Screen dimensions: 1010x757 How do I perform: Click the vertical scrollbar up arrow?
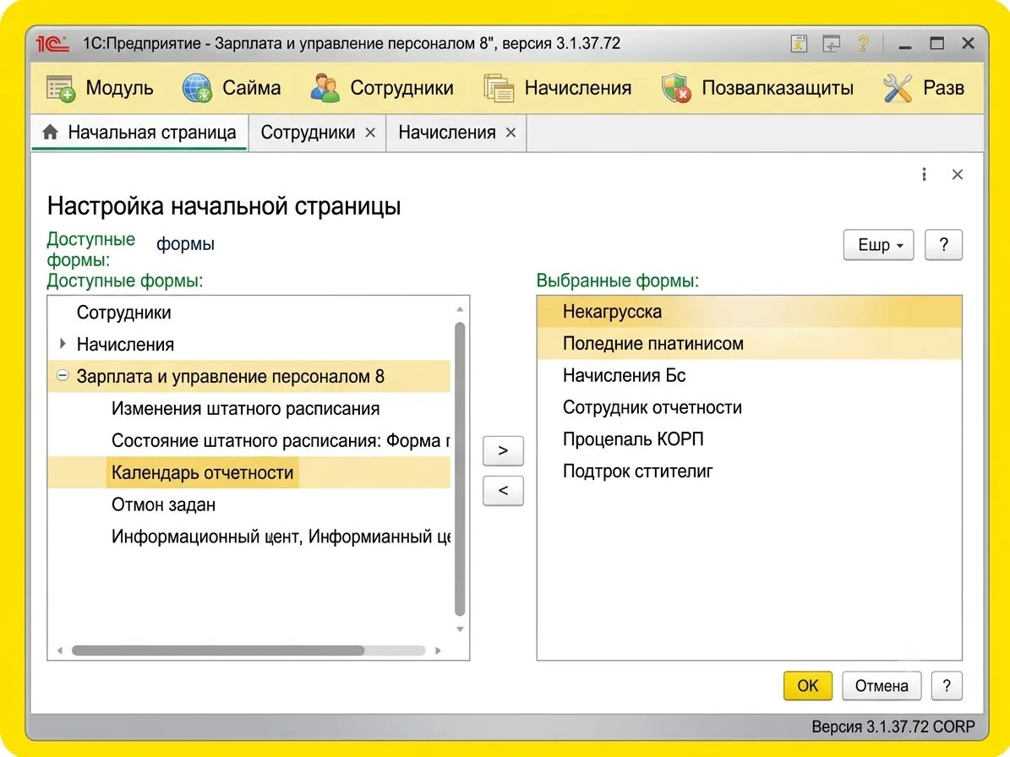(460, 309)
